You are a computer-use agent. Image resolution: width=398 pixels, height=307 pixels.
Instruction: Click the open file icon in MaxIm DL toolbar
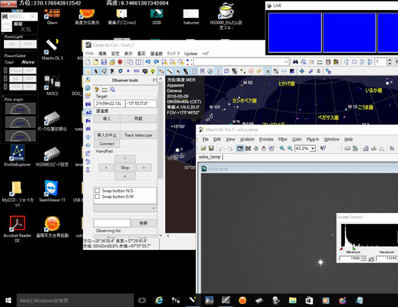coord(204,149)
